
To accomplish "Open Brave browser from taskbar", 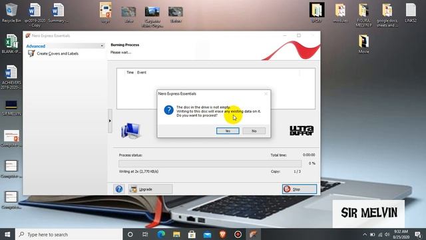I will (x=222, y=234).
